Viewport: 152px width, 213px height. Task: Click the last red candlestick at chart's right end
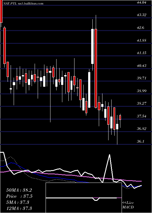tap(120, 117)
